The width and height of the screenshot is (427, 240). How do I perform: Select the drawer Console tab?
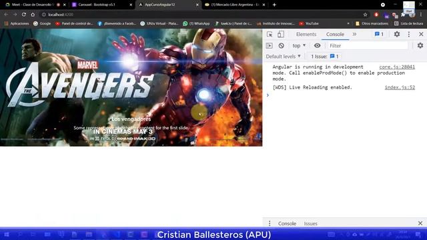[287, 223]
